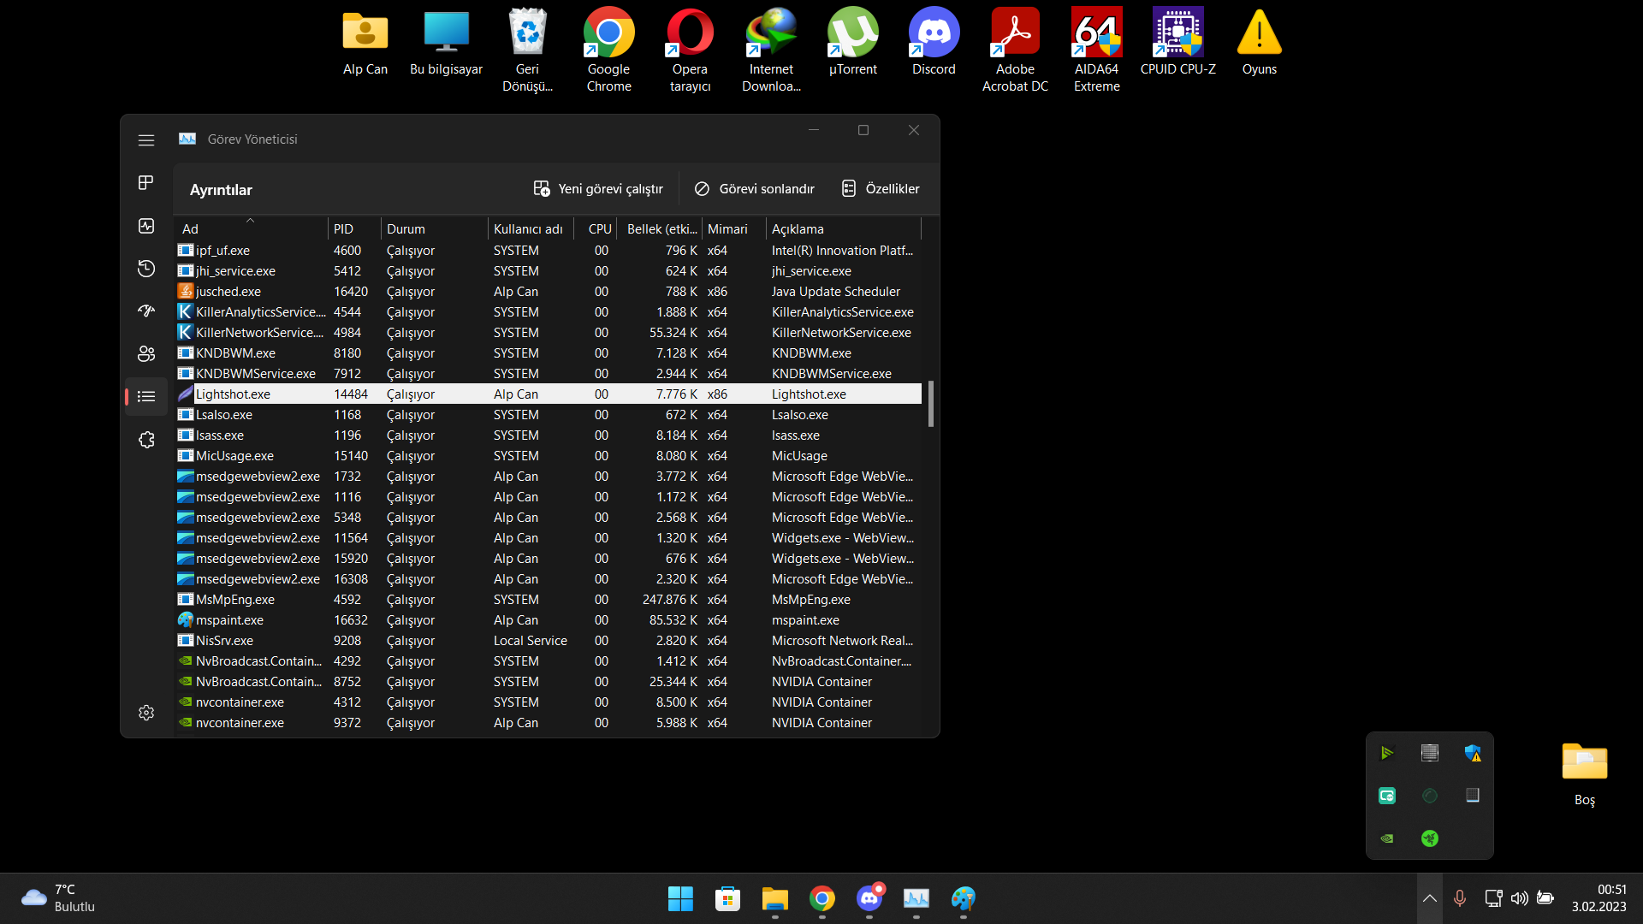Screen dimensions: 1643x924
Task: Open the Startup apps page icon
Action: pyautogui.click(x=145, y=311)
